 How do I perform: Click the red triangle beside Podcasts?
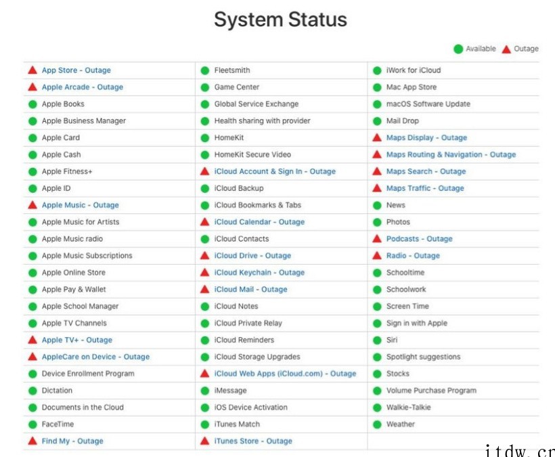point(377,238)
